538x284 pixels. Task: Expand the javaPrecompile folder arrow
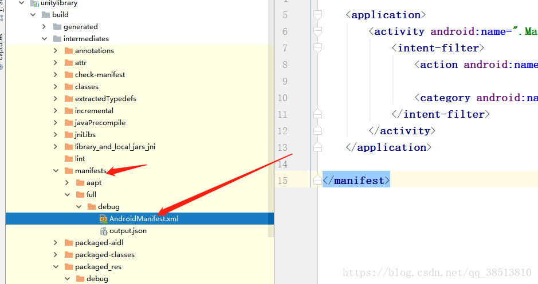pyautogui.click(x=56, y=122)
